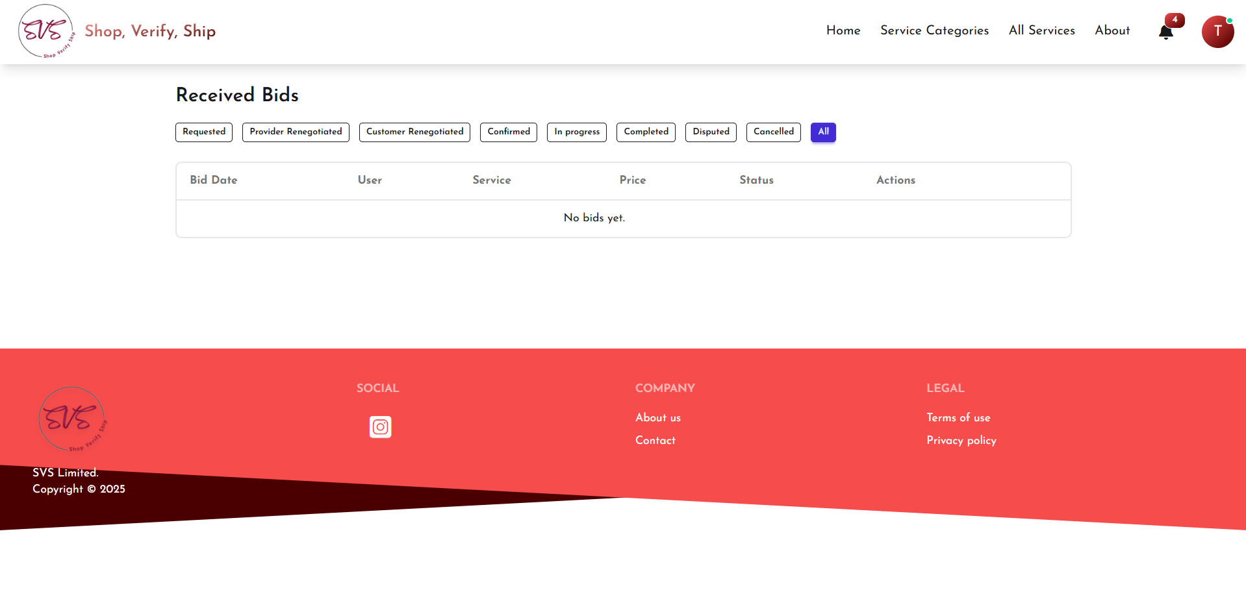
Task: Click the Price column header
Action: 633,180
